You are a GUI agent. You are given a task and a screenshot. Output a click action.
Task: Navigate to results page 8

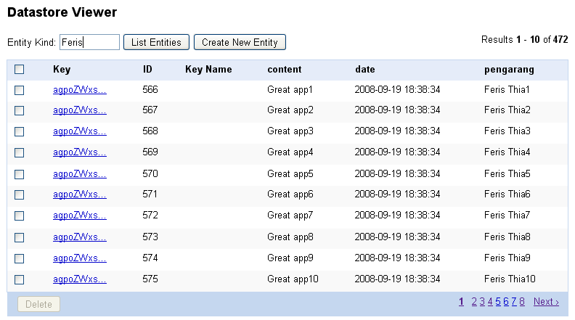click(522, 302)
